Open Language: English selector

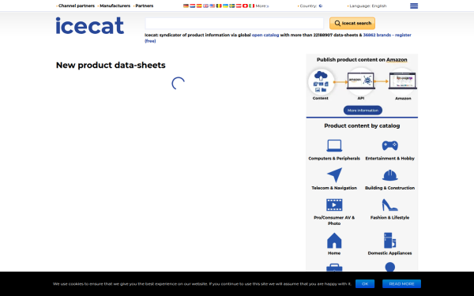[x=367, y=6]
